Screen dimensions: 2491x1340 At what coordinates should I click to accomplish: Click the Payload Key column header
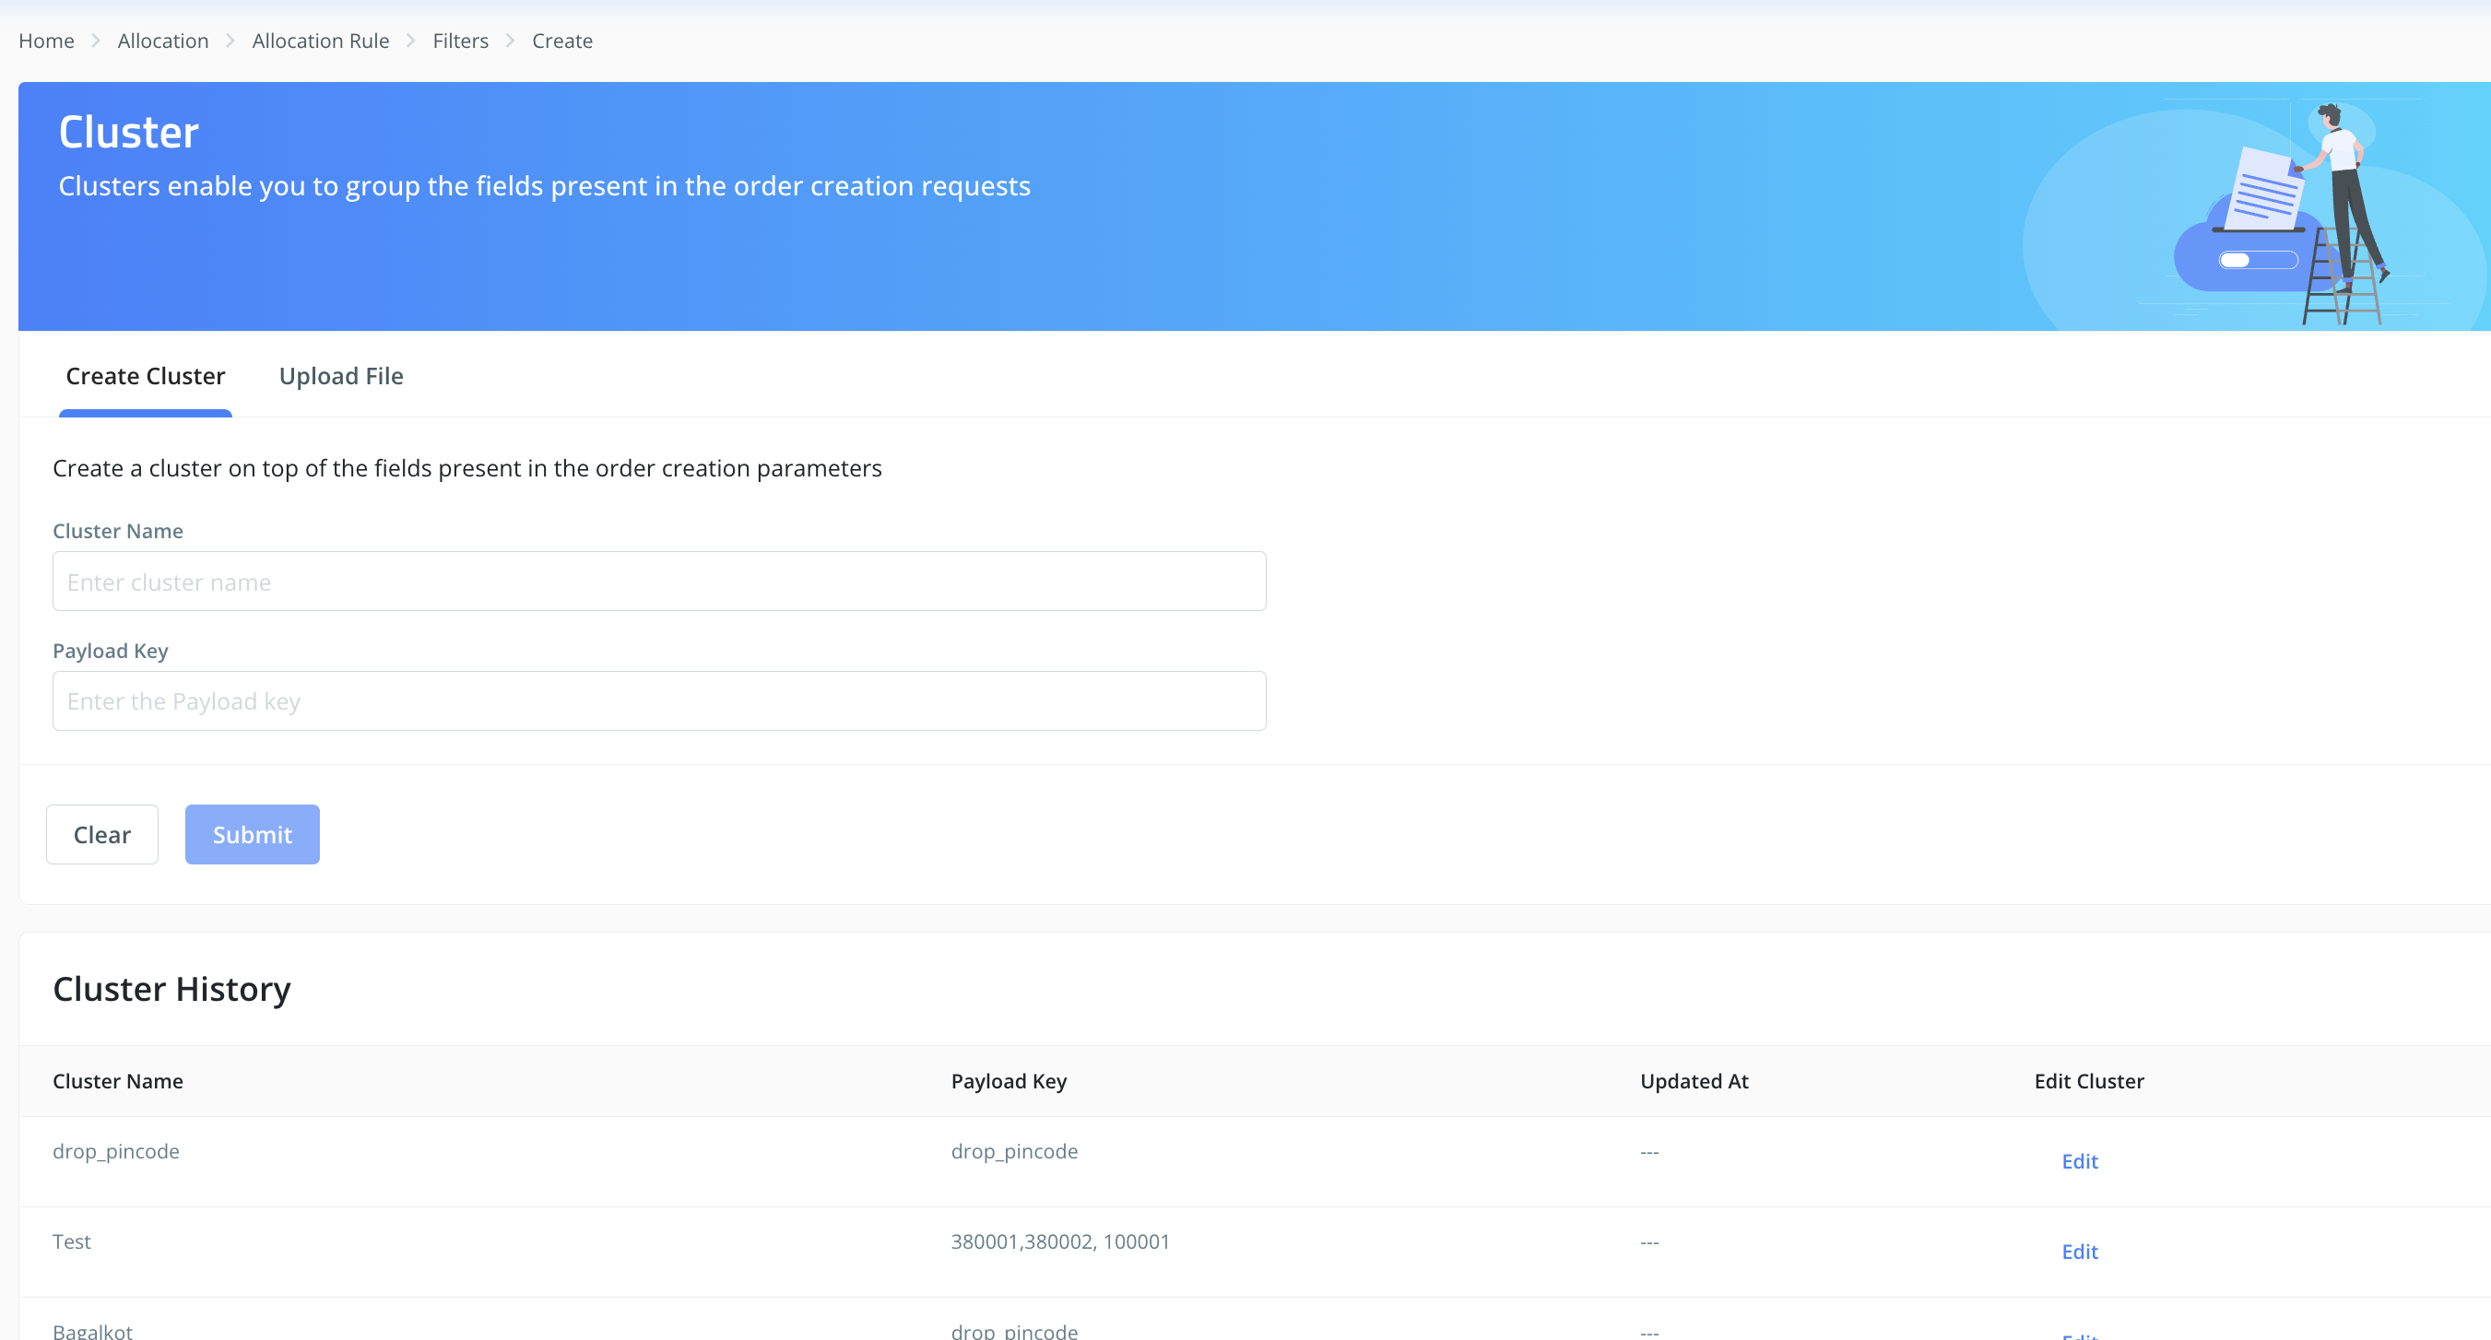pyautogui.click(x=1009, y=1081)
